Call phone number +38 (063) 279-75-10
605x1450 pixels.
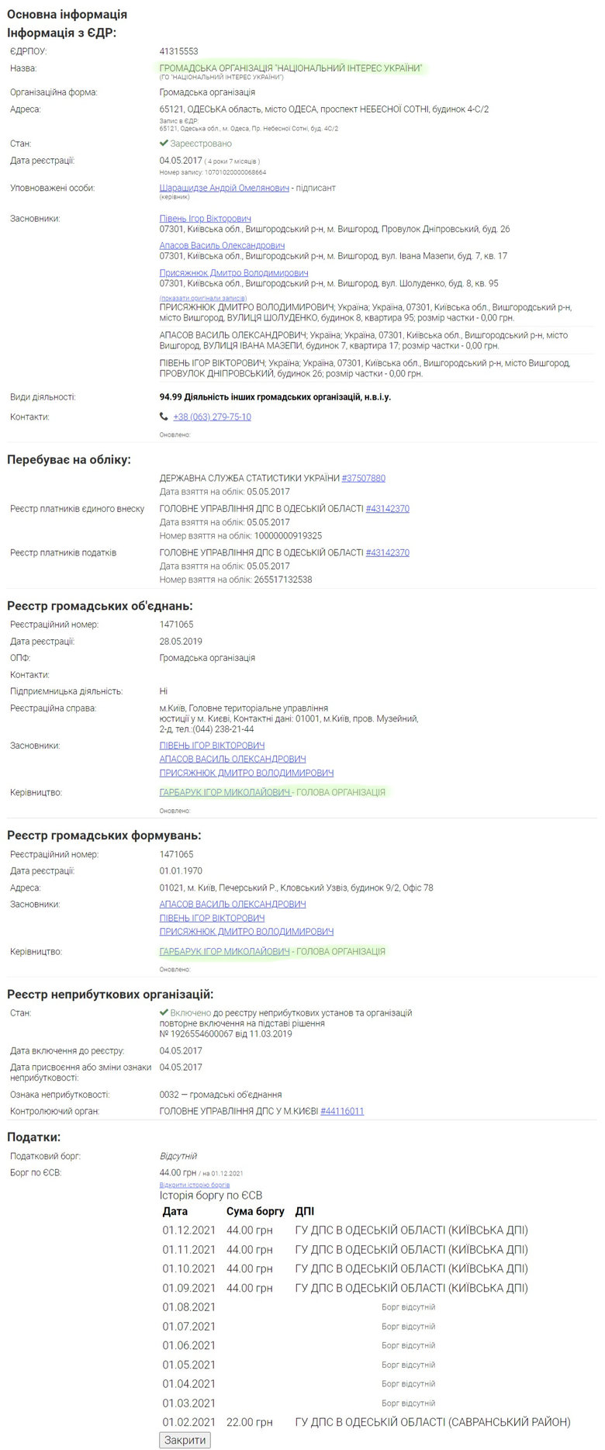tap(212, 417)
